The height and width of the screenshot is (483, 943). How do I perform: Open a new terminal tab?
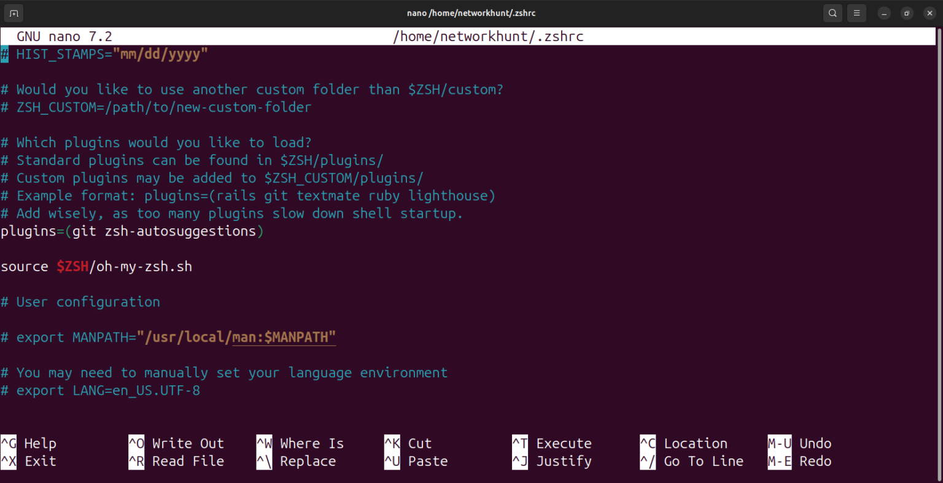click(13, 12)
